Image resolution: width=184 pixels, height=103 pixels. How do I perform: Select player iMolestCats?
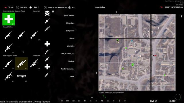[x=70, y=23]
